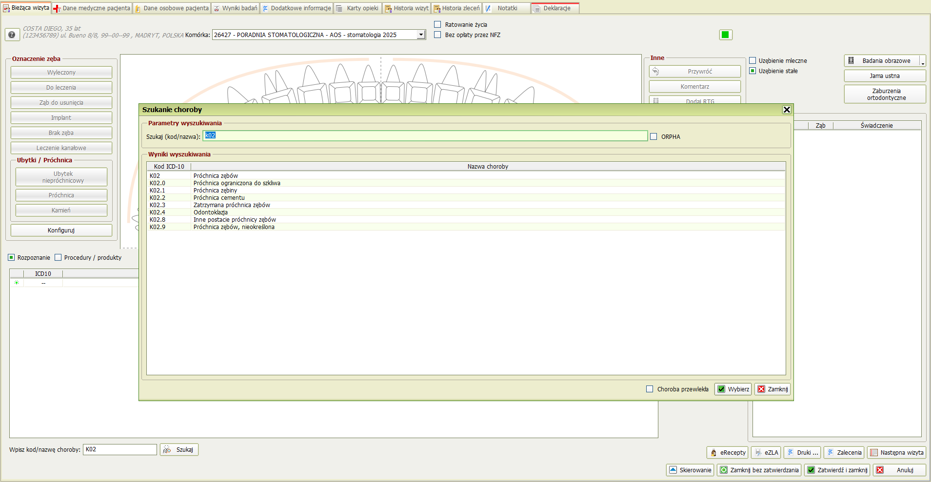The width and height of the screenshot is (931, 482).
Task: Click the green status indicator square
Action: [x=725, y=35]
